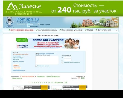Viewport: 123px width, 98px height.
Task: Open the Domupn.ru site title link
Action: (x=28, y=19)
